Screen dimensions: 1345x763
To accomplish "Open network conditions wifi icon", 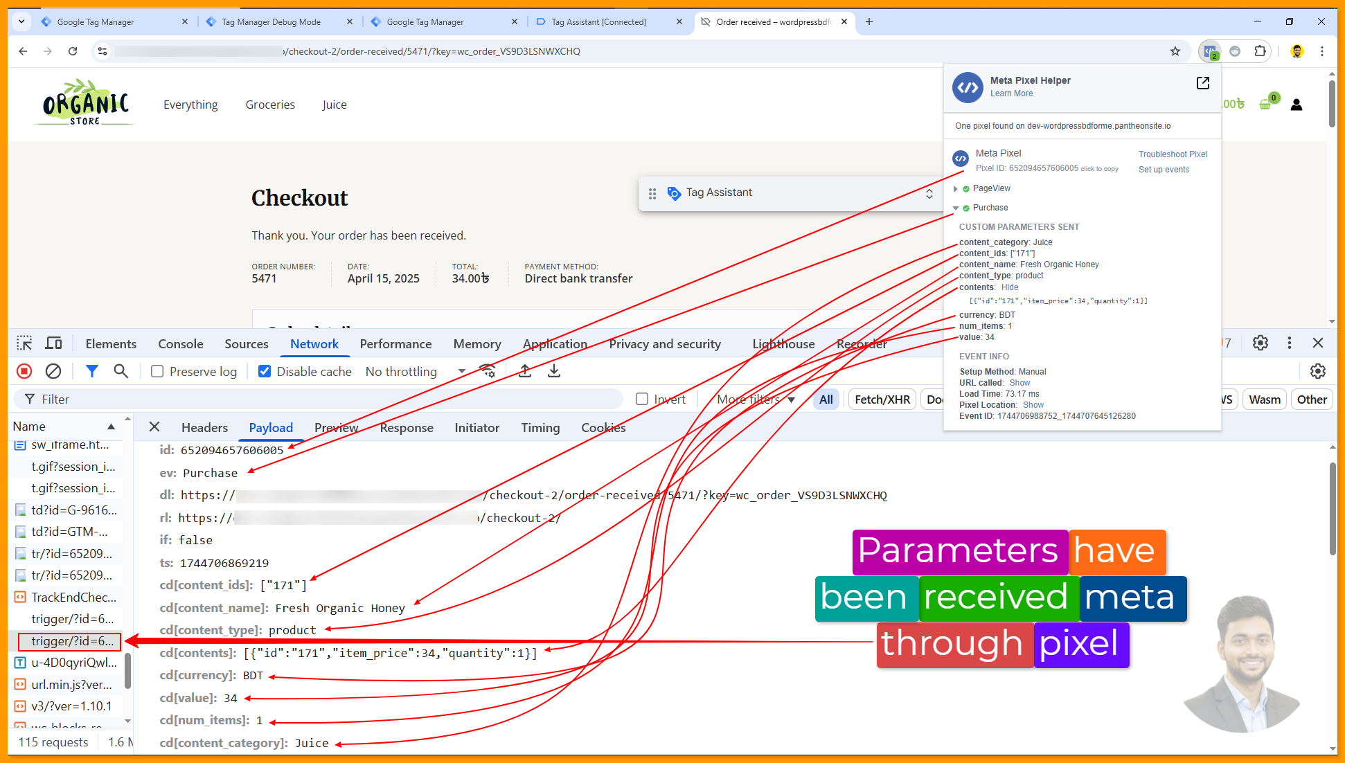I will pos(488,372).
